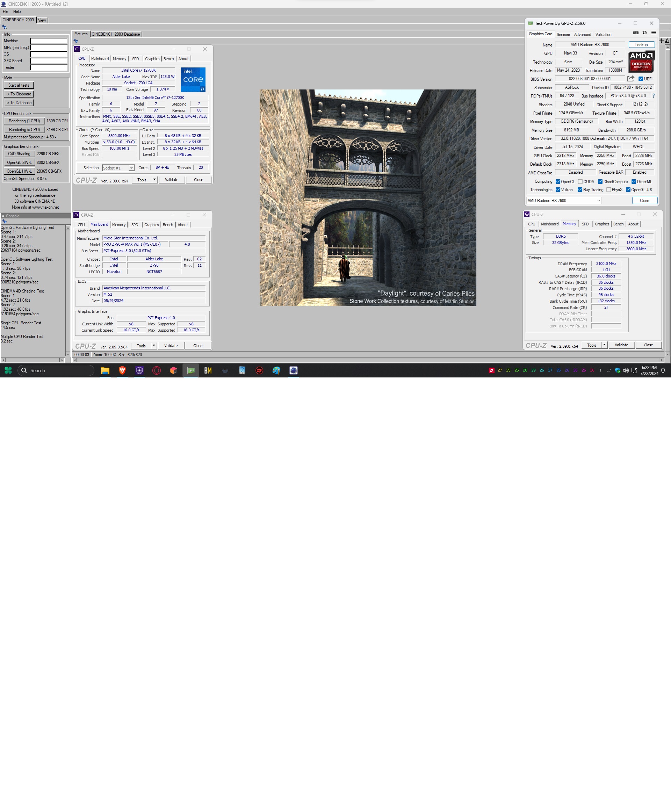Open the GPU-Z hamburger menu icon
Image resolution: width=671 pixels, height=808 pixels.
click(654, 33)
